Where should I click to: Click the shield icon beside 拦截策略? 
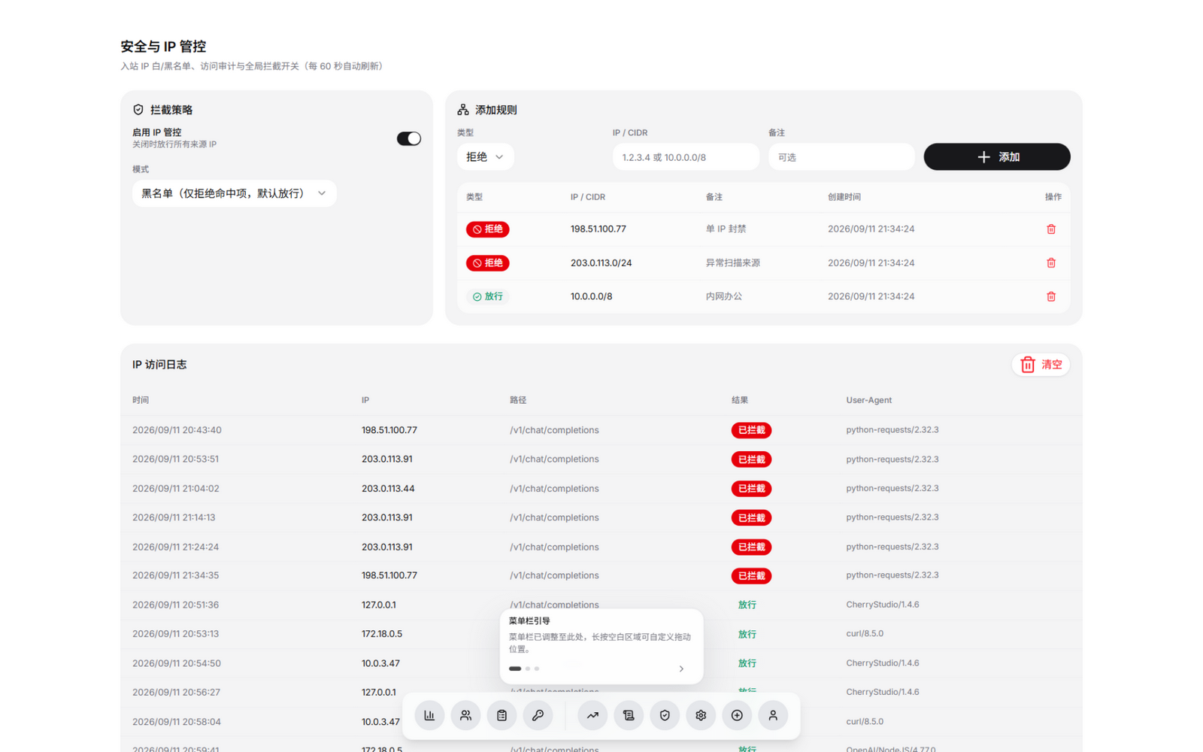pyautogui.click(x=138, y=110)
